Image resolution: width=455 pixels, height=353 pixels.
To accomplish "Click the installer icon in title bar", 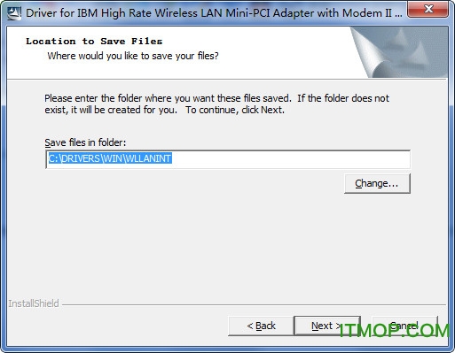I will [x=14, y=13].
